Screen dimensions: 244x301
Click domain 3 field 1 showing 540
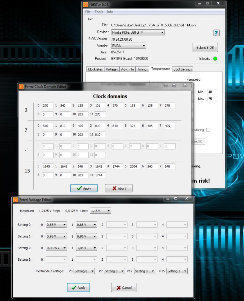pyautogui.click(x=65, y=106)
